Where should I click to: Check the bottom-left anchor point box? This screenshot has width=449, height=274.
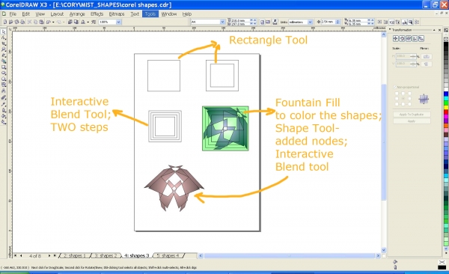point(397,104)
